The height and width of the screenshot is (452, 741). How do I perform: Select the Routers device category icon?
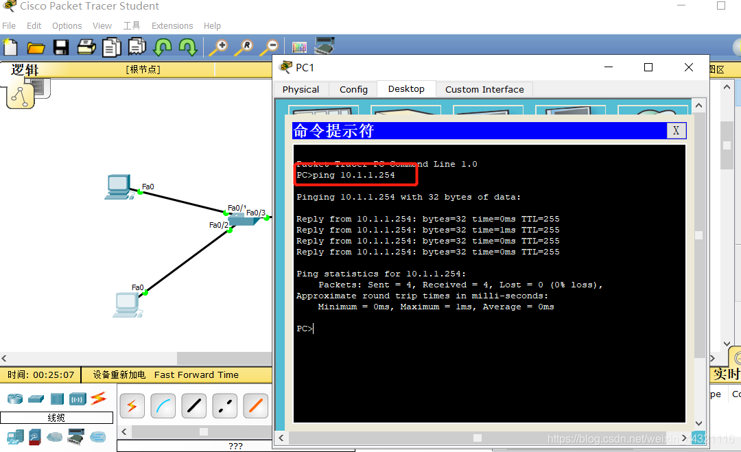(x=15, y=399)
